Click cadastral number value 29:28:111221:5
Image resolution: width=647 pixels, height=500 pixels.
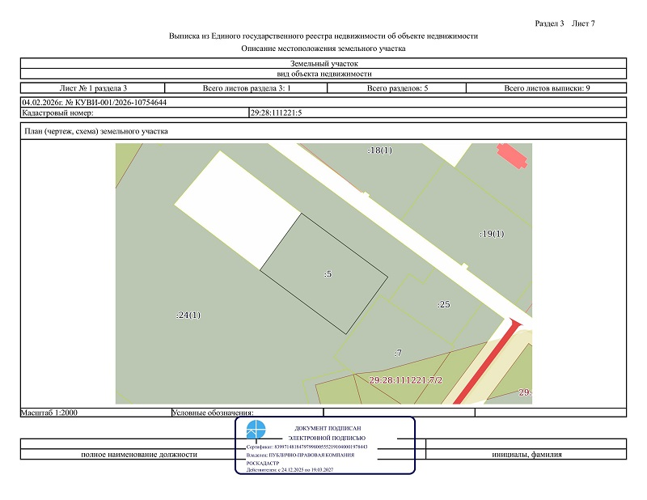pyautogui.click(x=277, y=113)
